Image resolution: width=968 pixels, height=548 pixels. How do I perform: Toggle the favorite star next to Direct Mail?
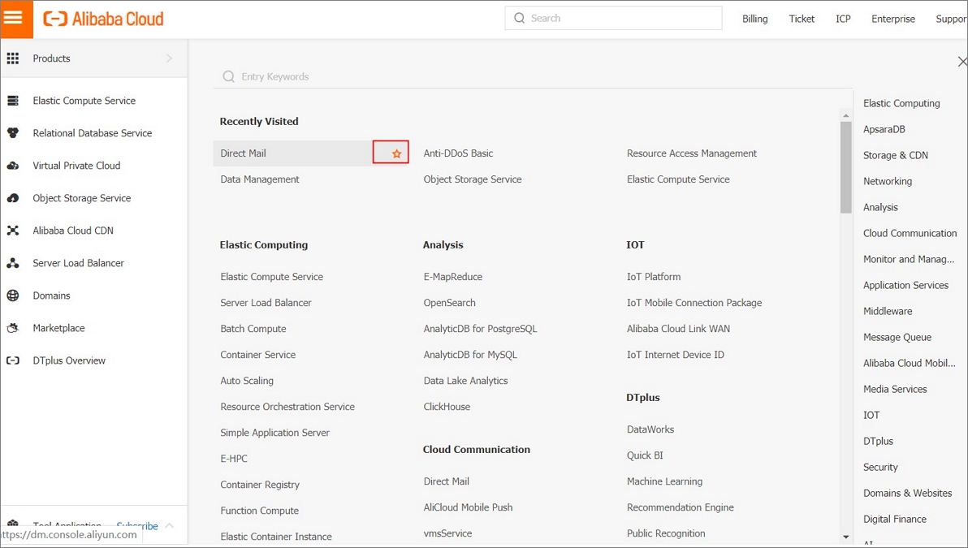[391, 152]
